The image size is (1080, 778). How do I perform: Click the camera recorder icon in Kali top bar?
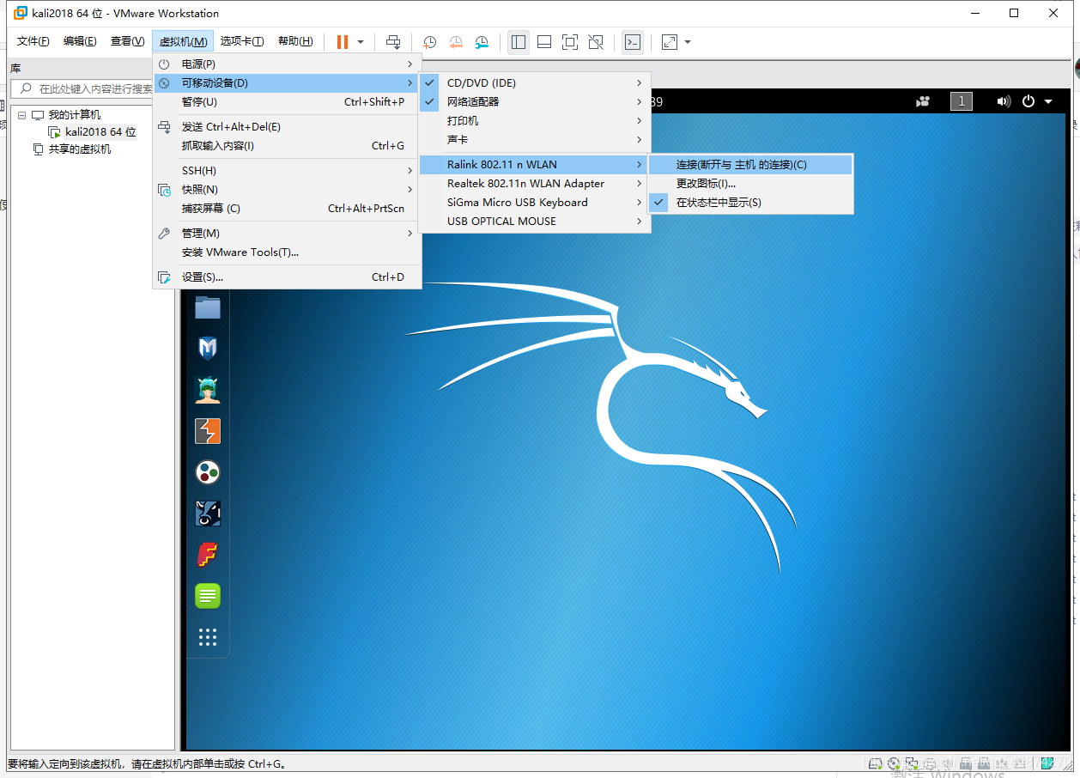923,101
